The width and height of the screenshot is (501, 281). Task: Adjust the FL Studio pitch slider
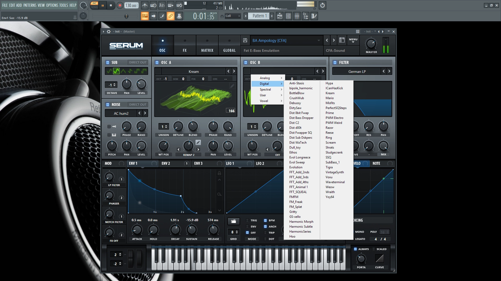coord(126,16)
